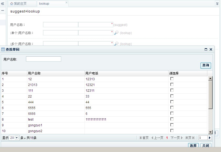This screenshot has height=152, width=221.
Task: Collapse the left sidebar with the double chevron
Action: (x=3, y=3)
